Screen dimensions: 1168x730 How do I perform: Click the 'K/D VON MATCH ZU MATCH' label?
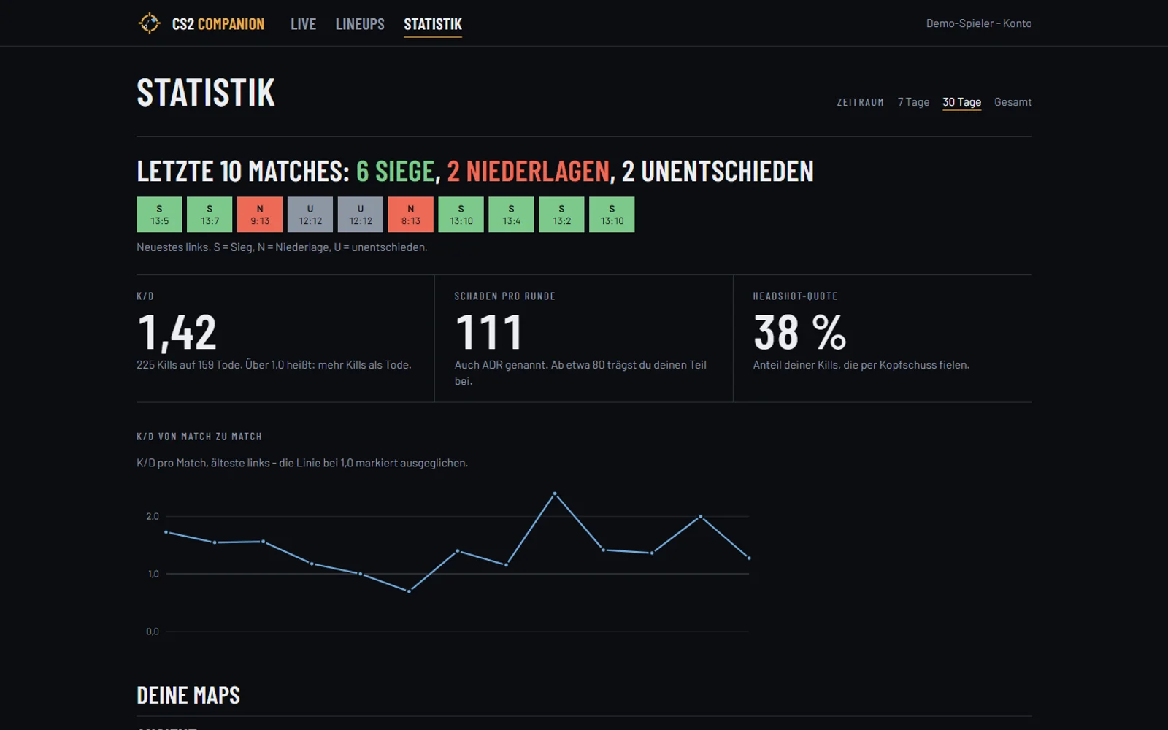(x=199, y=437)
